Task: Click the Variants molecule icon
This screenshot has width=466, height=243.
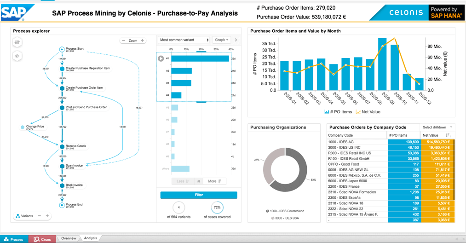Action: point(18,216)
